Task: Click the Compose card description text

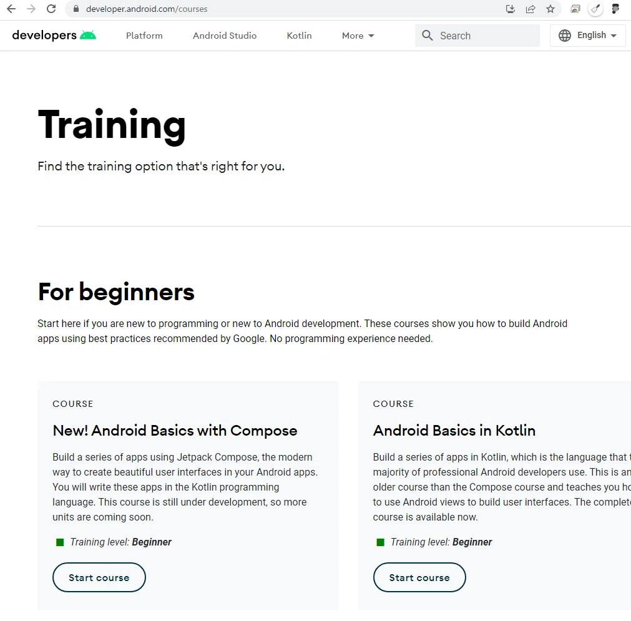Action: 185,487
